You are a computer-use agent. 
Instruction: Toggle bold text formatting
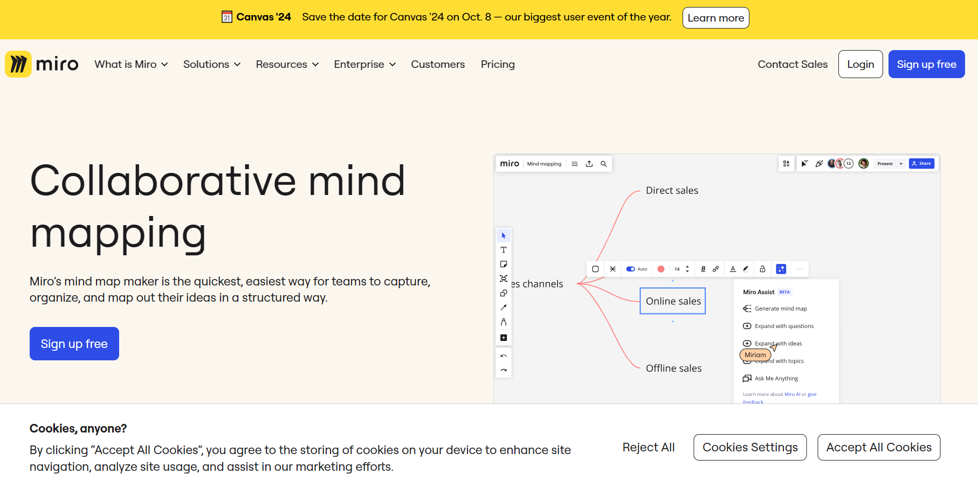click(702, 269)
